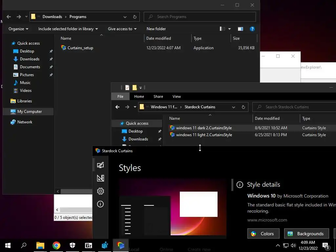Switch to the View ribbon tab
Image resolution: width=336 pixels, height=252 pixels.
177,96
